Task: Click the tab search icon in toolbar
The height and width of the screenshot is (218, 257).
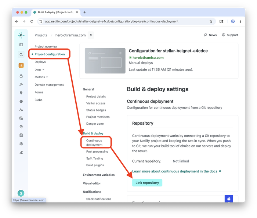Action: point(221,21)
